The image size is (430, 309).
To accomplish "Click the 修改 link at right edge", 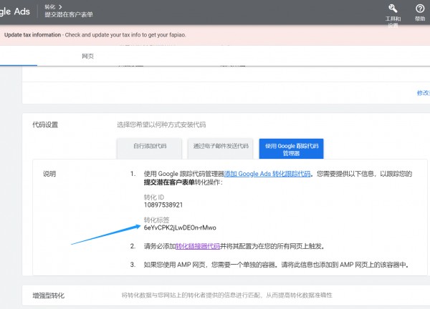I will point(424,93).
